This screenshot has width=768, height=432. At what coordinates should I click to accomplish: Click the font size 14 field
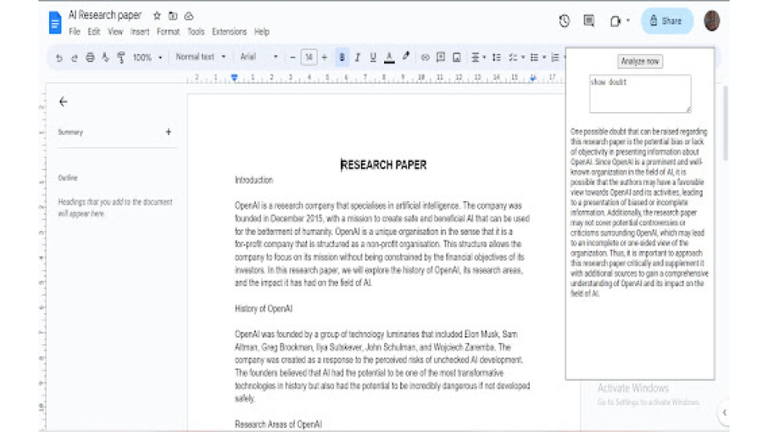click(x=309, y=58)
